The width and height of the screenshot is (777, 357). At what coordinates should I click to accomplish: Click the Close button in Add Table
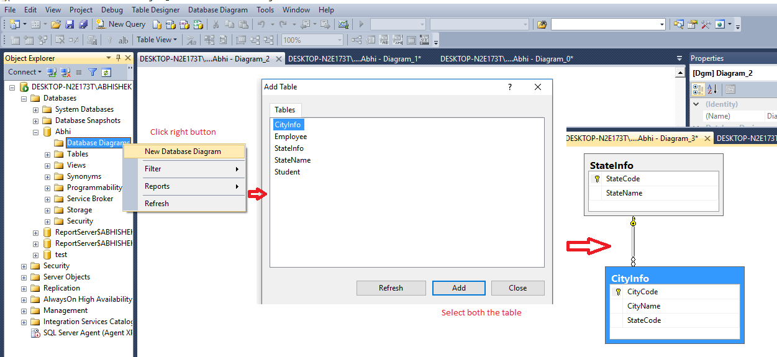[517, 288]
